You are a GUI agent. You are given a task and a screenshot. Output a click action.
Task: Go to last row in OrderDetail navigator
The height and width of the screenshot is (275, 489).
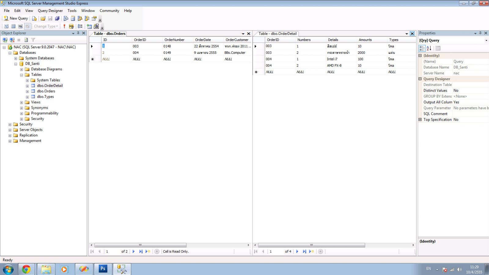(x=304, y=251)
